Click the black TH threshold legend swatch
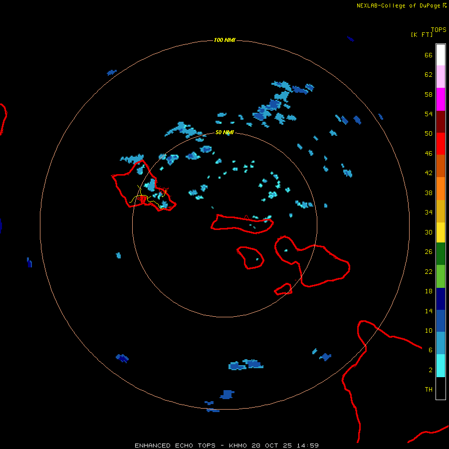Image resolution: width=449 pixels, height=449 pixels. pos(441,388)
